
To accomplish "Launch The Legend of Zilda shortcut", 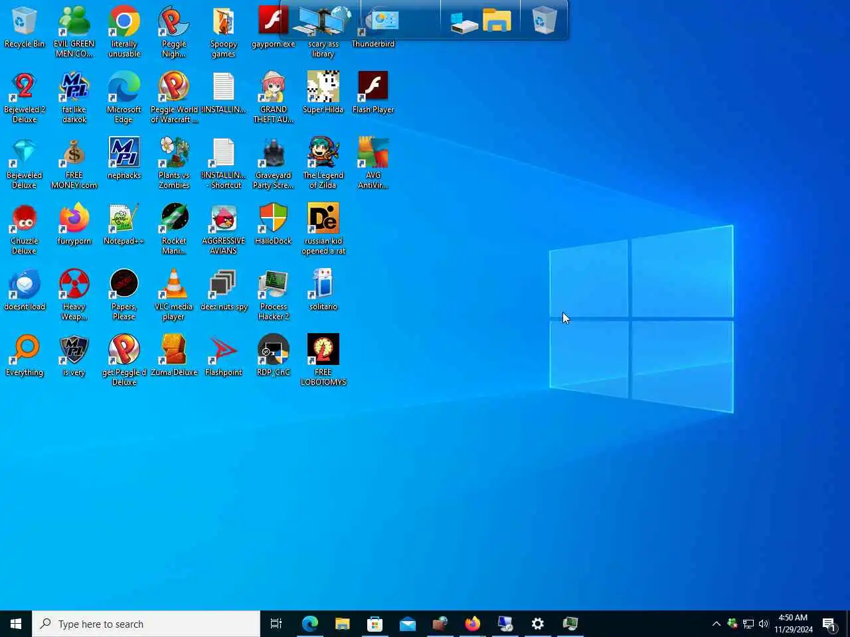I will click(x=323, y=163).
